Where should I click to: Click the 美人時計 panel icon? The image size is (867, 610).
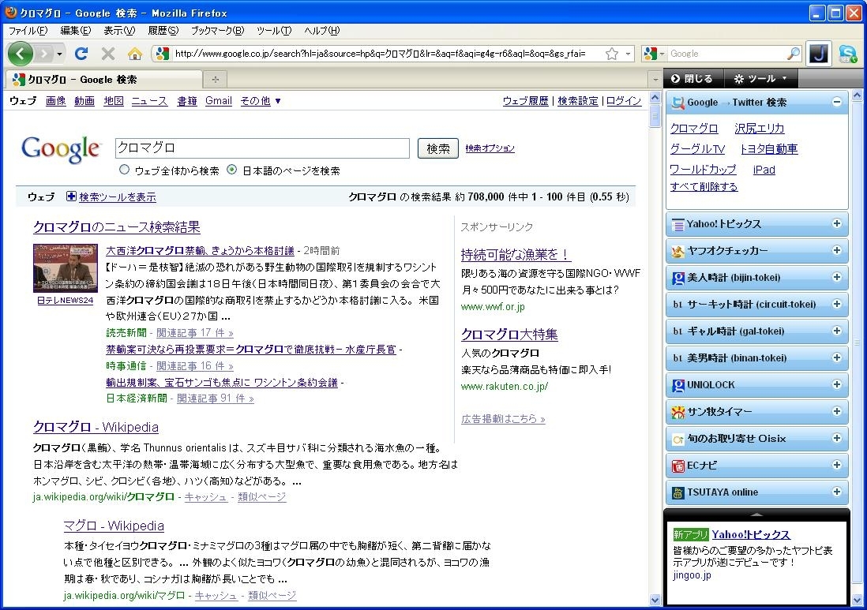678,278
